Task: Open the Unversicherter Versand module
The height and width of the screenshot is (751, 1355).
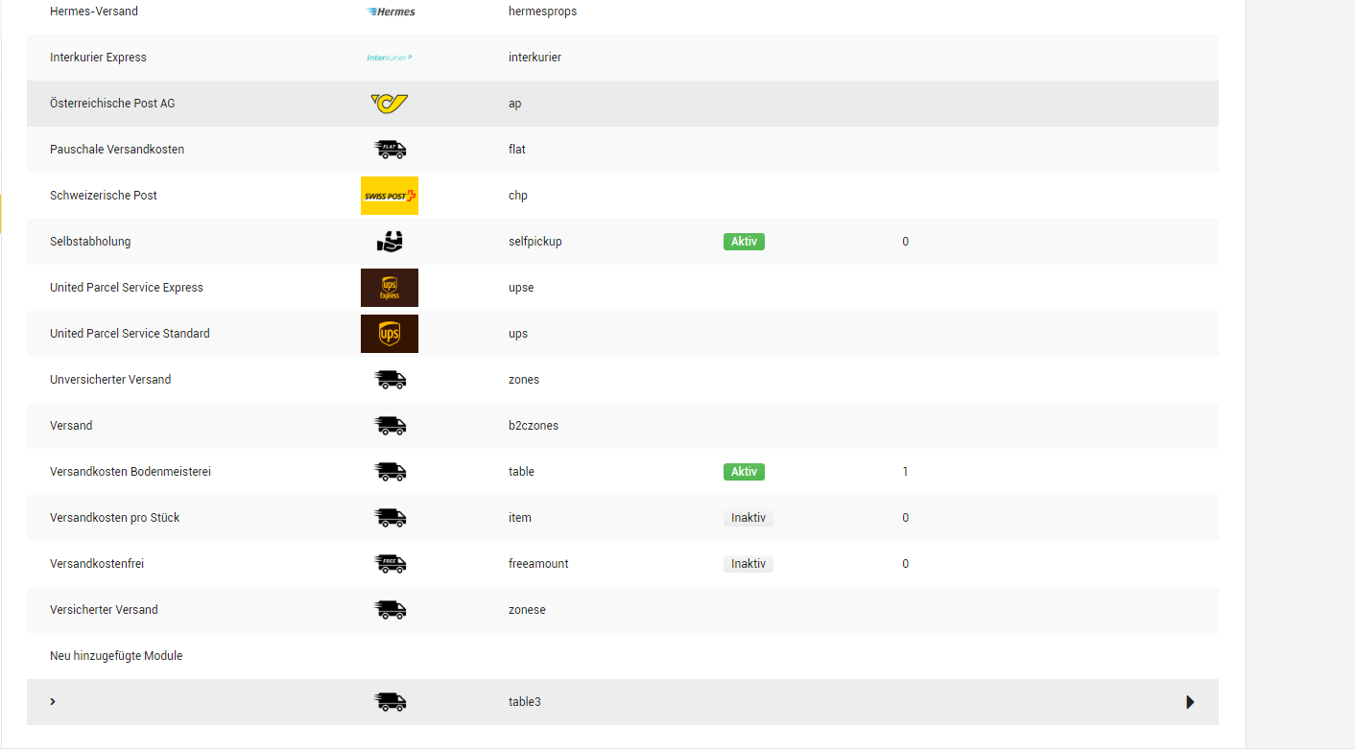Action: point(110,380)
